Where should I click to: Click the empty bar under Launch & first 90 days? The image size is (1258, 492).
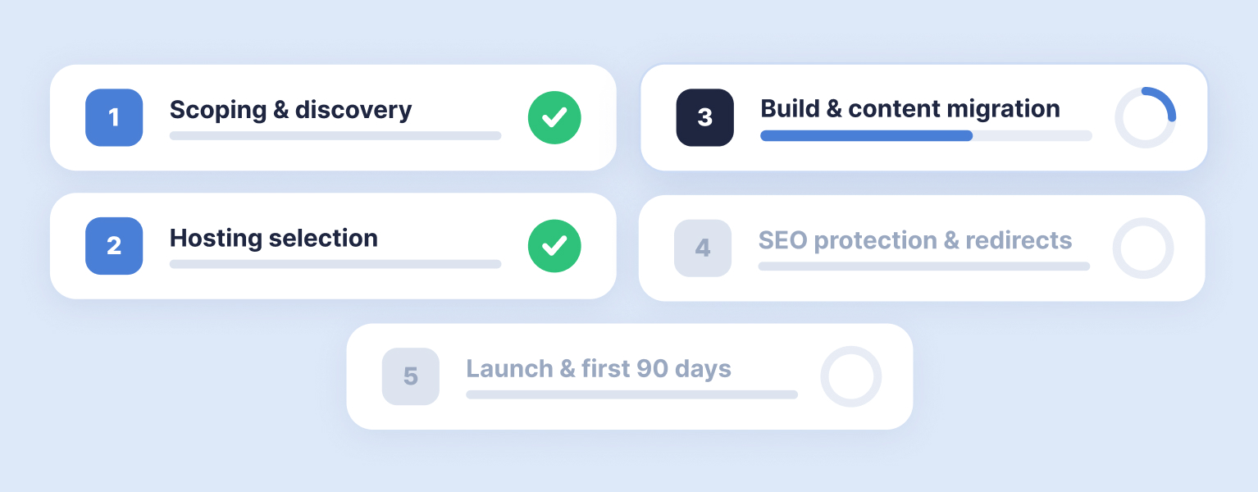click(631, 395)
